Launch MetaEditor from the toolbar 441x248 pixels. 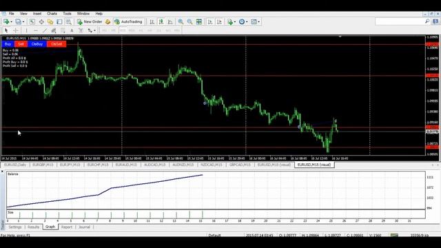pyautogui.click(x=107, y=21)
